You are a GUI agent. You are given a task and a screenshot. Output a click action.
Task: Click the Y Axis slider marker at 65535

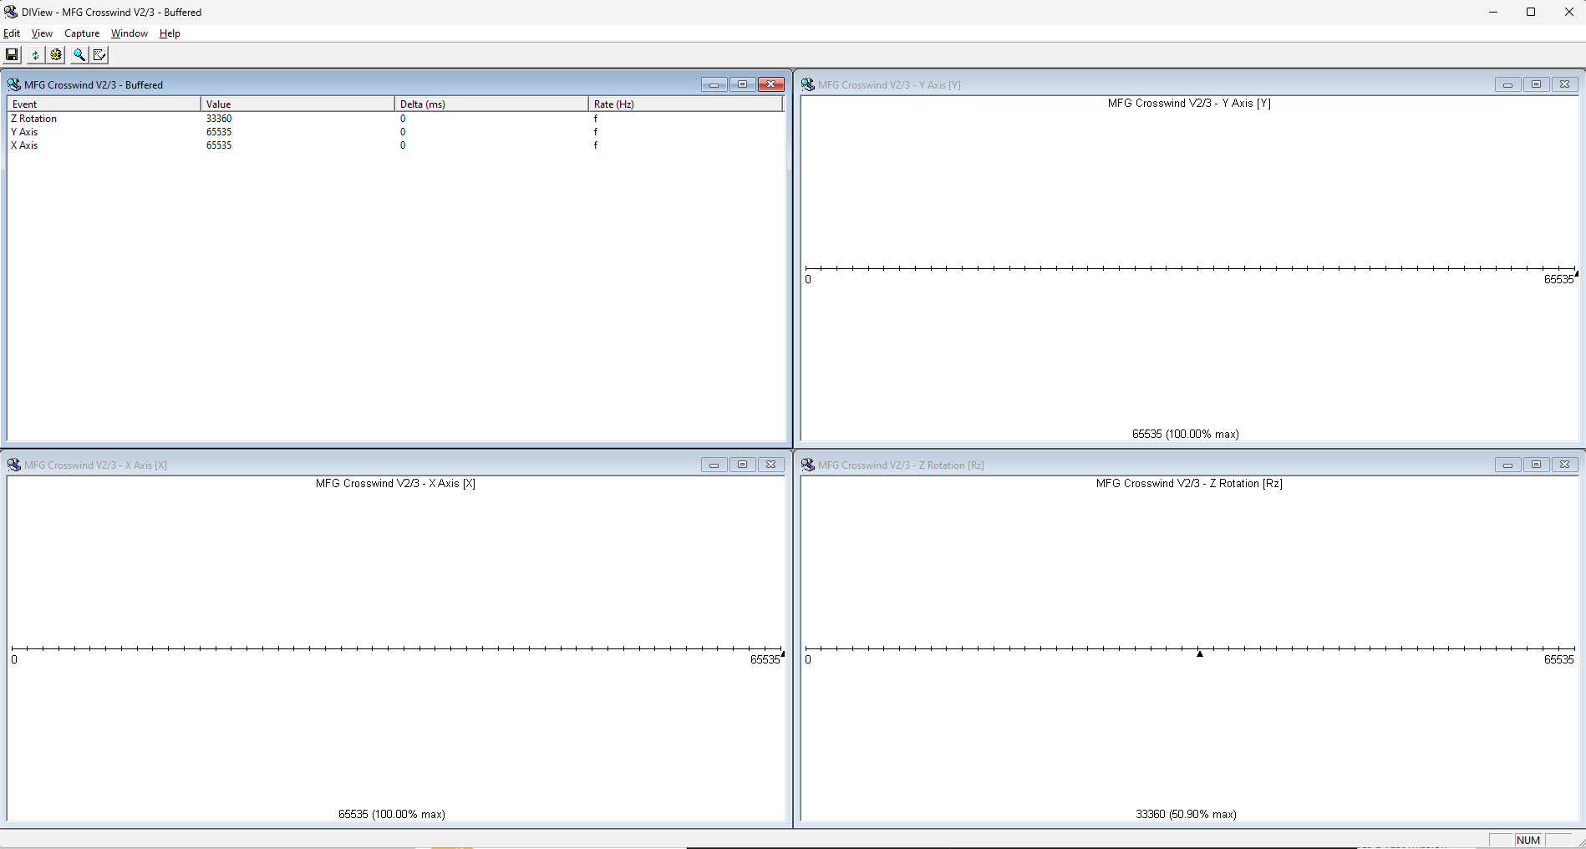(x=1576, y=273)
